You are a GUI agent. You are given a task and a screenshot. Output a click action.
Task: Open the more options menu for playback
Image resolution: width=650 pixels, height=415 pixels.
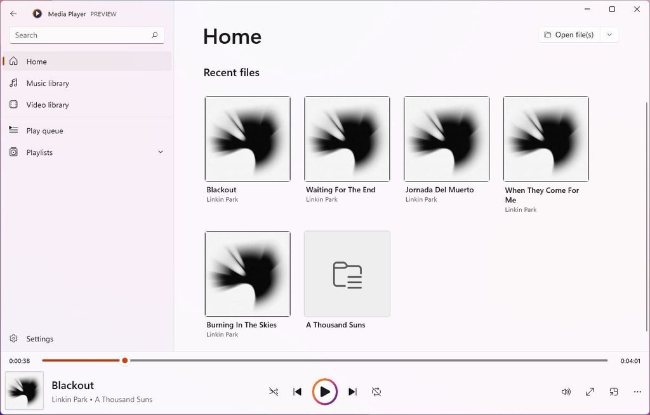(x=637, y=392)
